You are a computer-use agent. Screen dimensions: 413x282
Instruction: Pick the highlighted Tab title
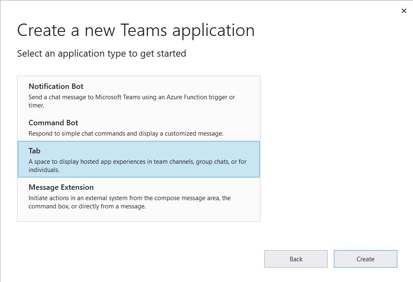(34, 151)
